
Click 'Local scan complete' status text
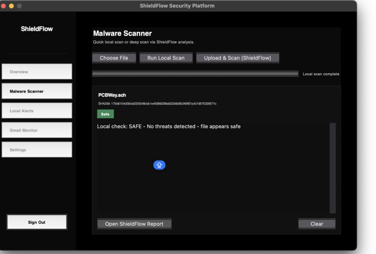[x=321, y=74]
